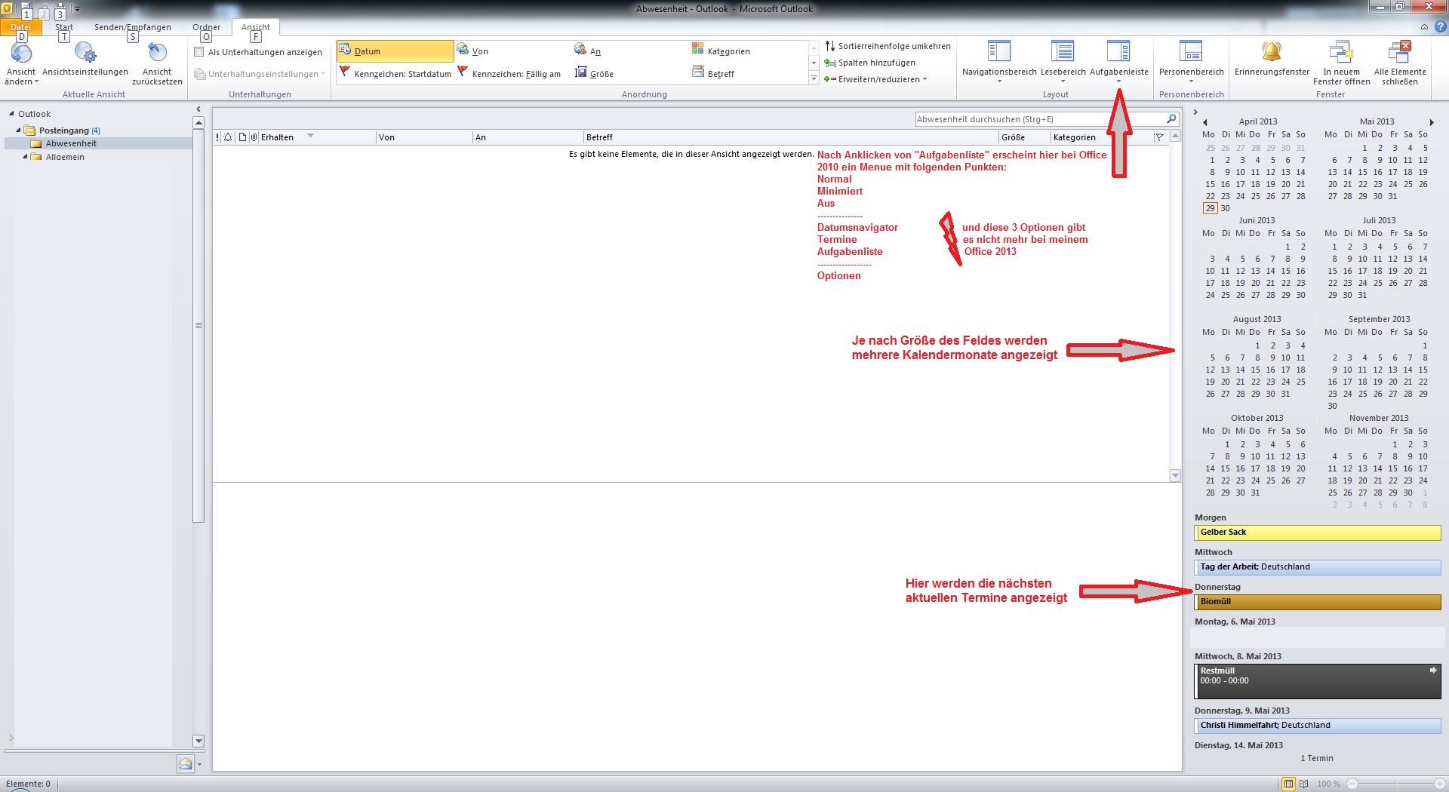Image resolution: width=1449 pixels, height=792 pixels.
Task: Click the Ansicht zurücksetzen icon
Action: pos(157,53)
